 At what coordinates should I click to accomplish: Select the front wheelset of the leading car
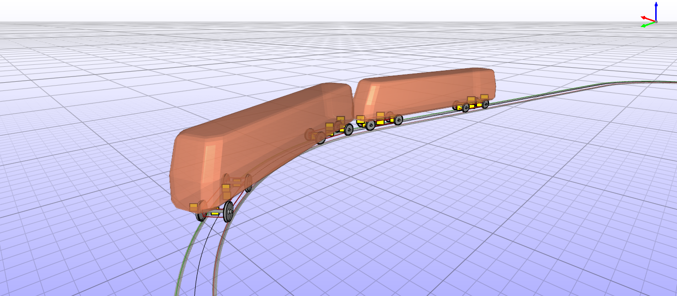(x=229, y=211)
